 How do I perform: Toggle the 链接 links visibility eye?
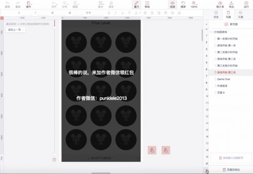(x=172, y=5)
